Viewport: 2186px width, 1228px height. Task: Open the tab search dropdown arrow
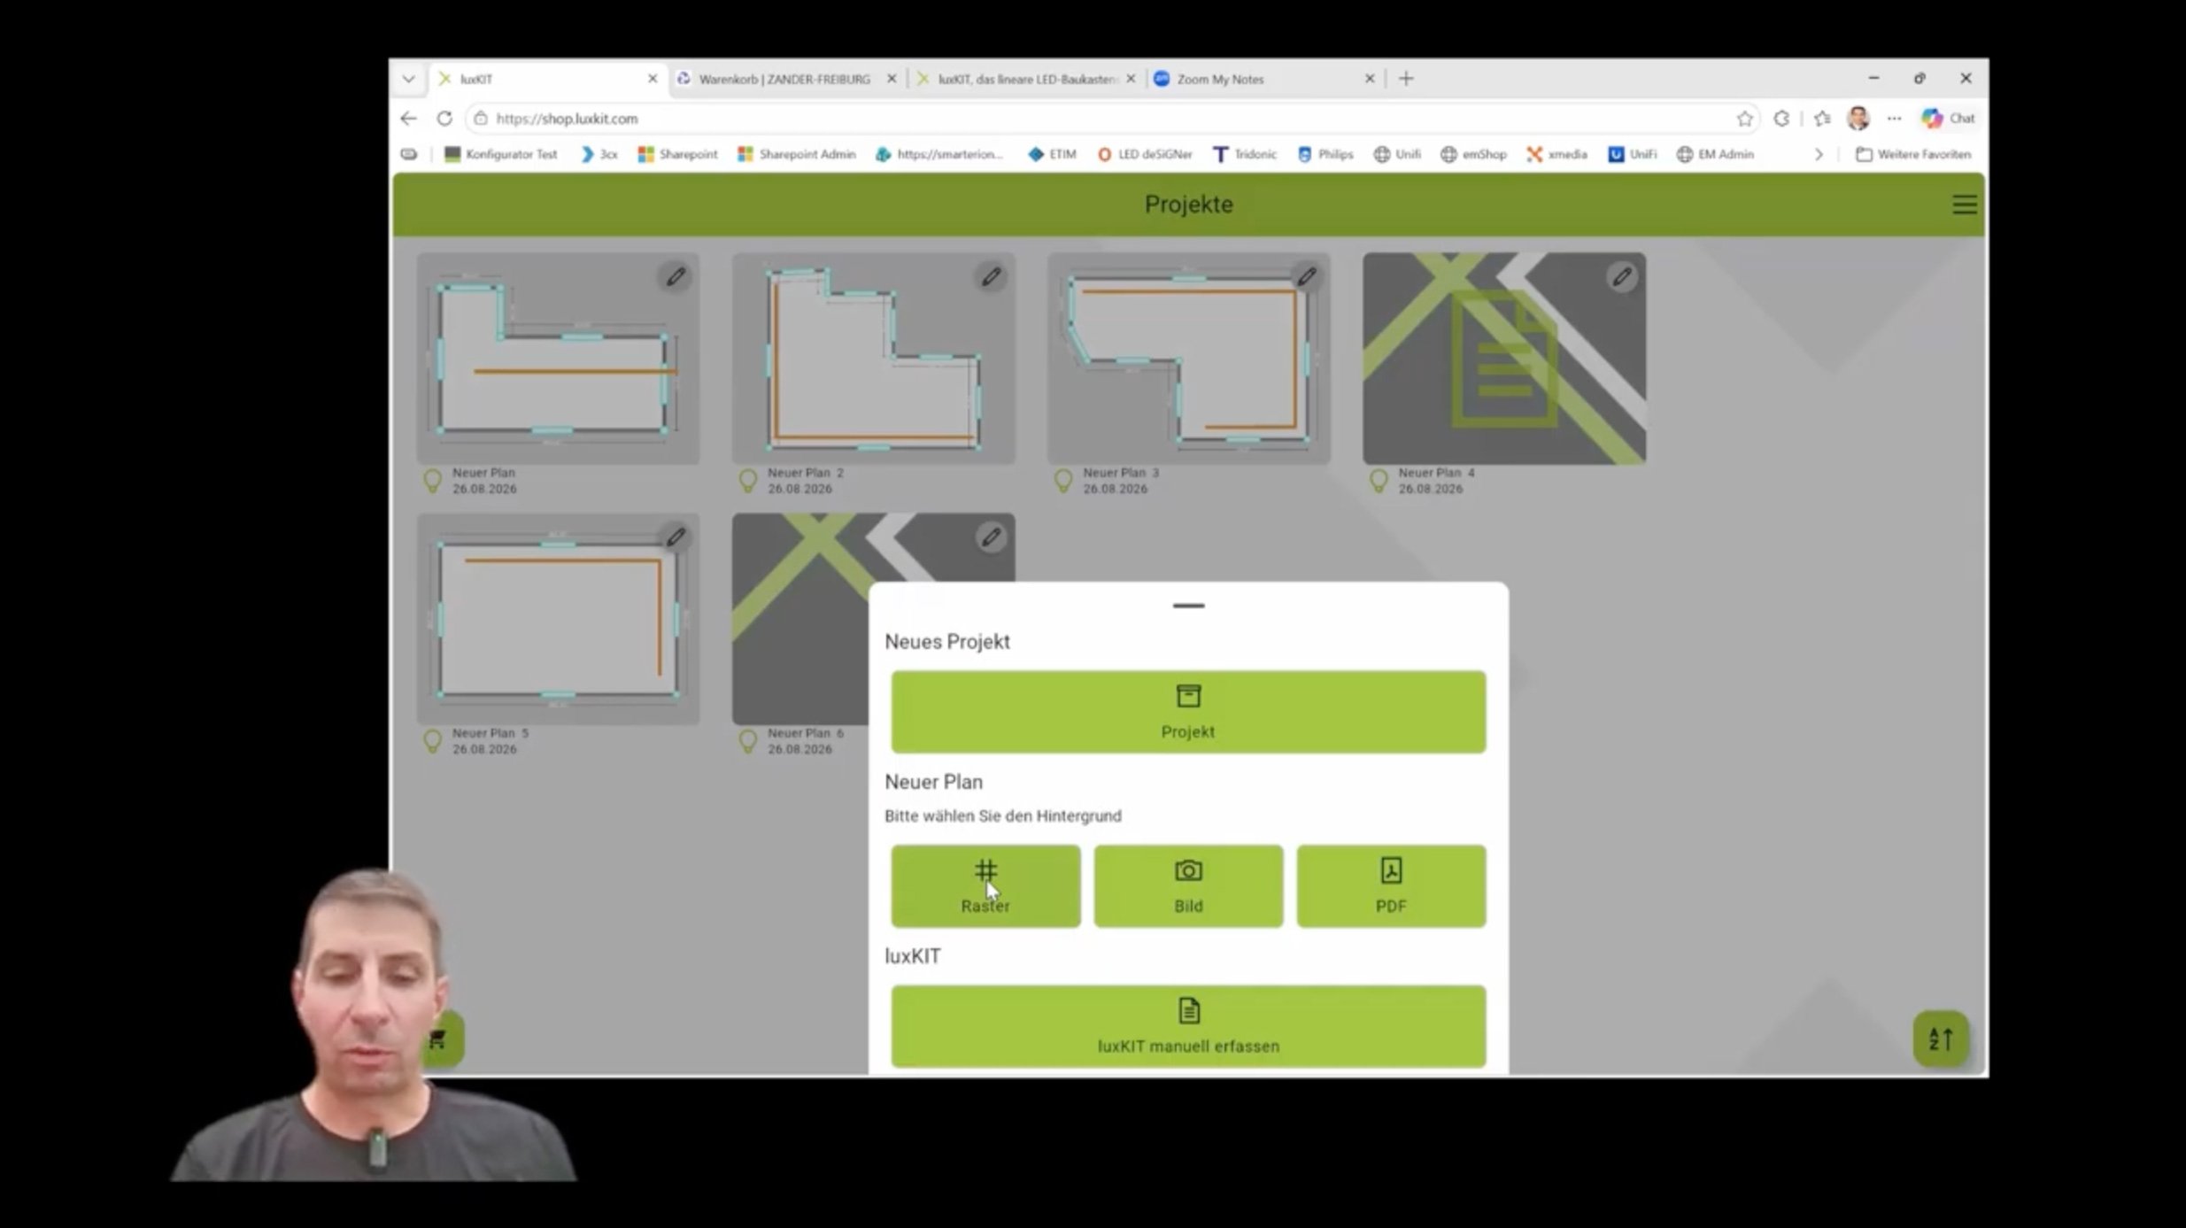[408, 79]
